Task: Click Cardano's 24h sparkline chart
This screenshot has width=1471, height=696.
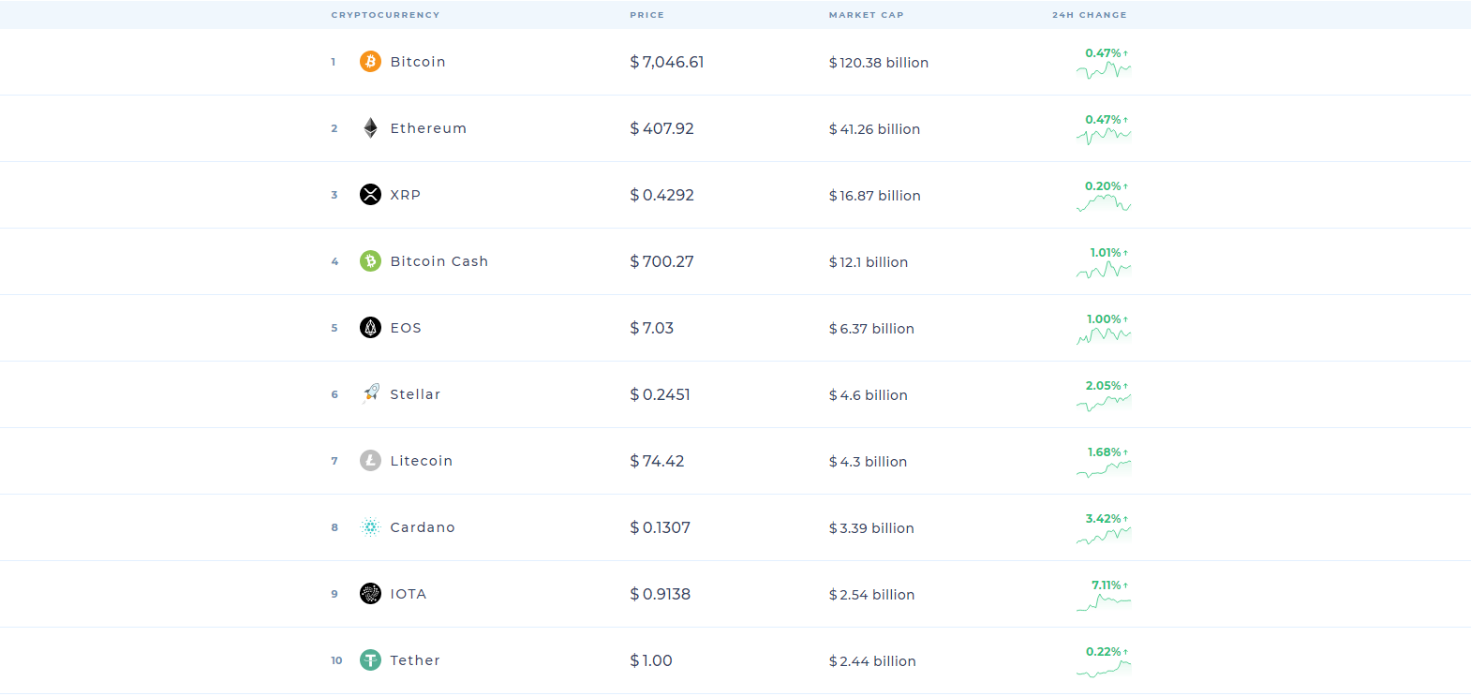Action: pos(1104,536)
